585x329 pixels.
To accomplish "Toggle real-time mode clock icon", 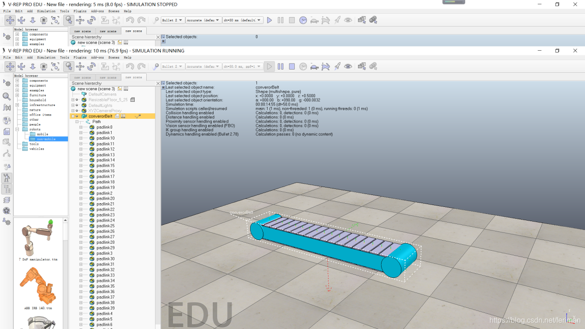I will pyautogui.click(x=303, y=66).
